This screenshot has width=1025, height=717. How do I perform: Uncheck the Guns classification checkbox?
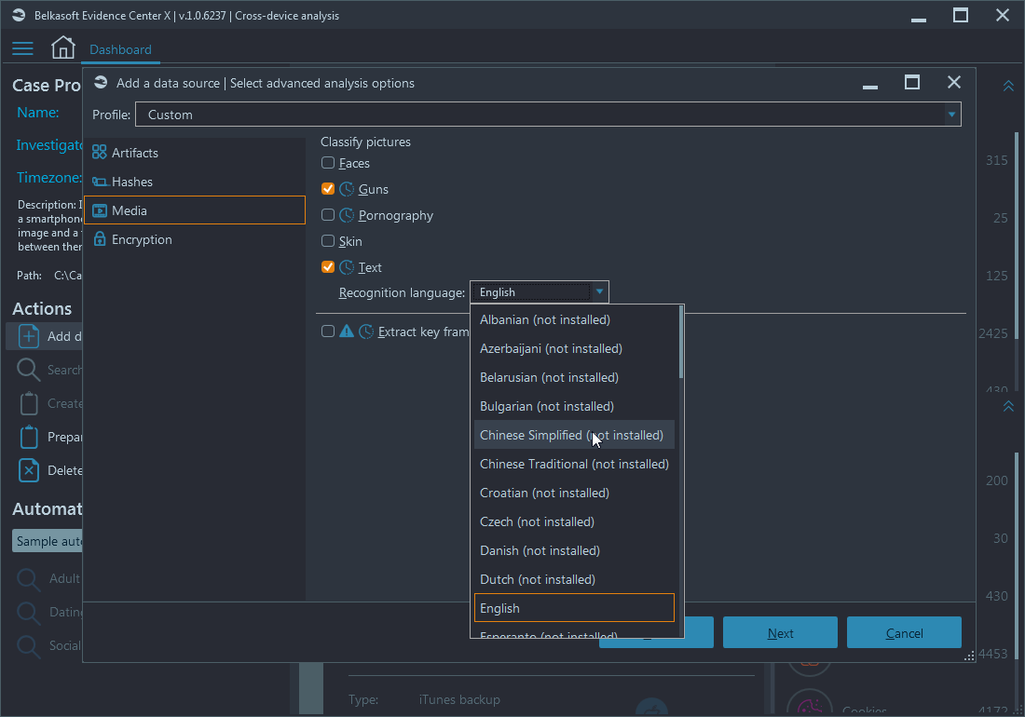click(328, 189)
